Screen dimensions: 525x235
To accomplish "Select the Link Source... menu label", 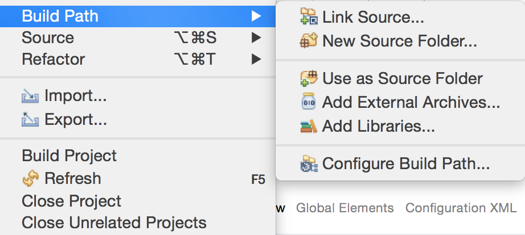I will point(373,17).
